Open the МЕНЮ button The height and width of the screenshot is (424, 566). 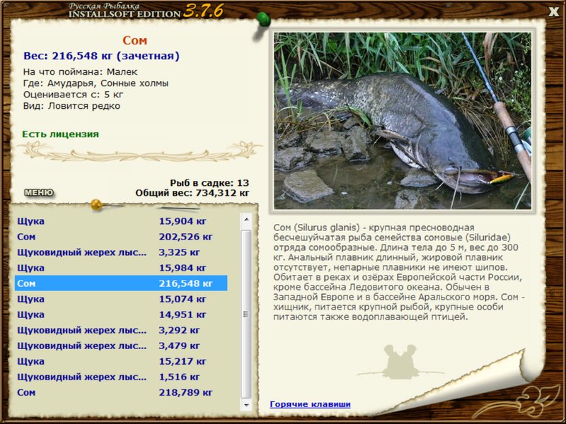[x=39, y=192]
